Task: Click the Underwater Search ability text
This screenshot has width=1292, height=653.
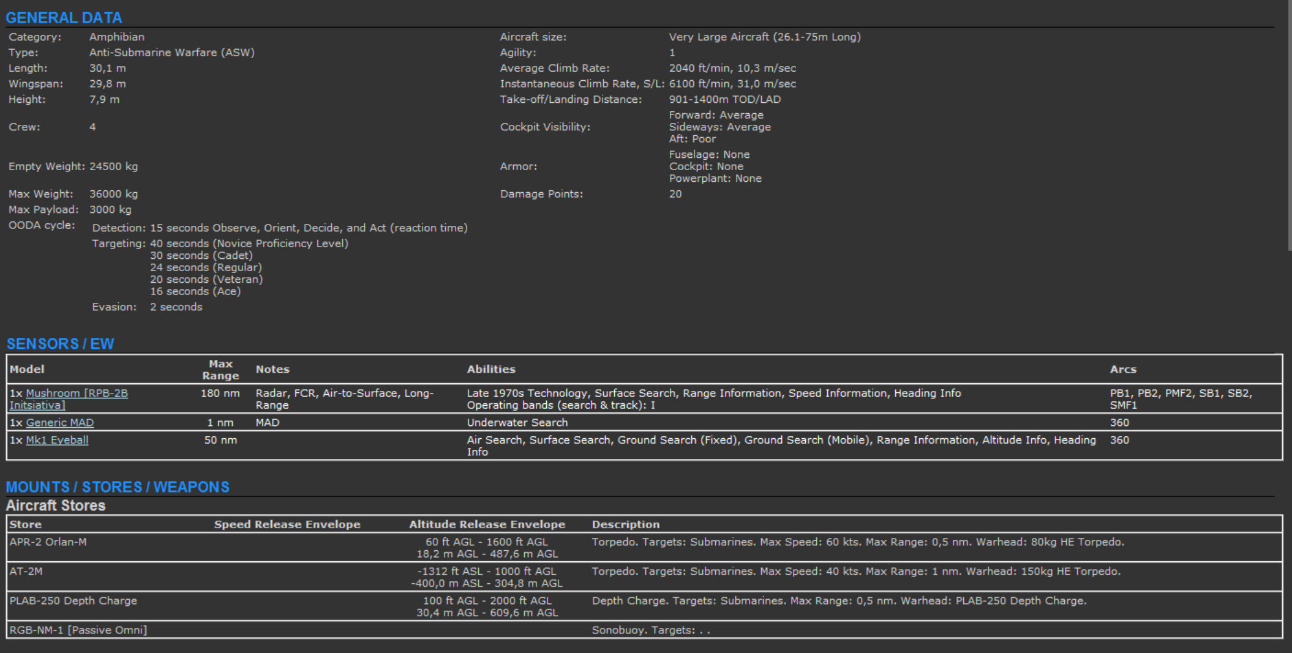Action: (517, 422)
